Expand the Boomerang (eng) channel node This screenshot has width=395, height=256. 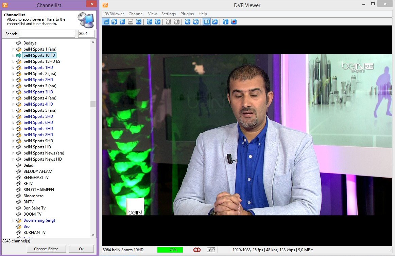click(13, 220)
